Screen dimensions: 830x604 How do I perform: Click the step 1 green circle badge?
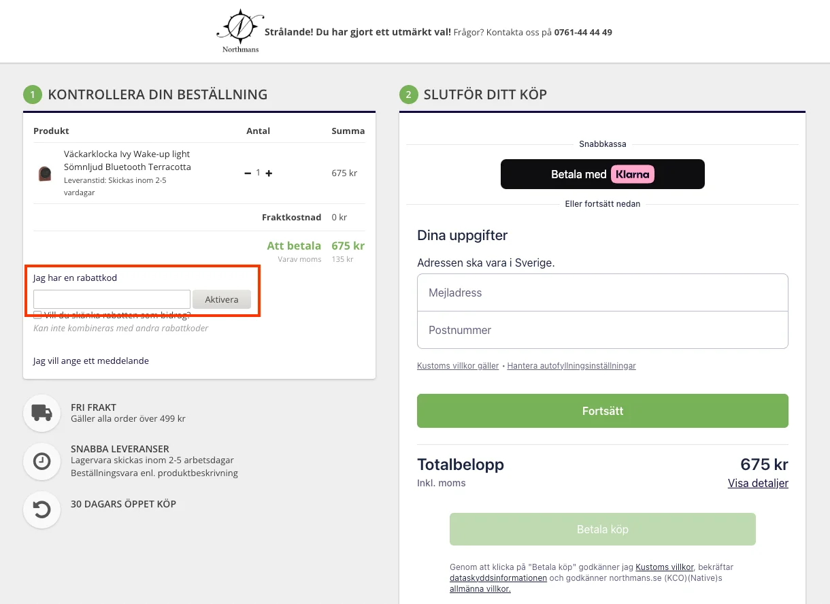pos(33,95)
